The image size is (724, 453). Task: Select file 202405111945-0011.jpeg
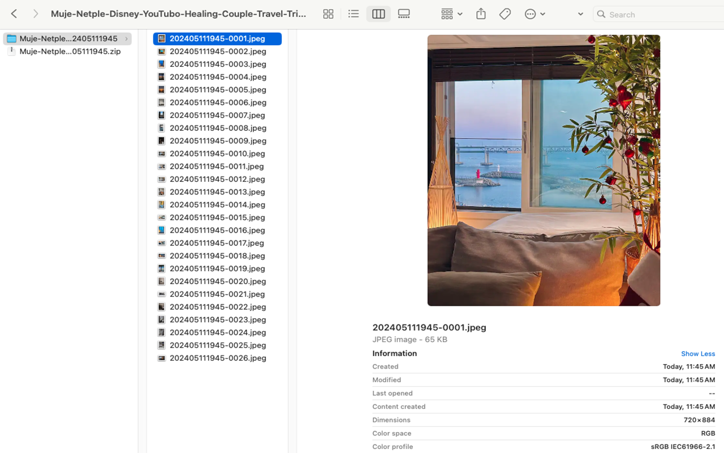pos(217,166)
